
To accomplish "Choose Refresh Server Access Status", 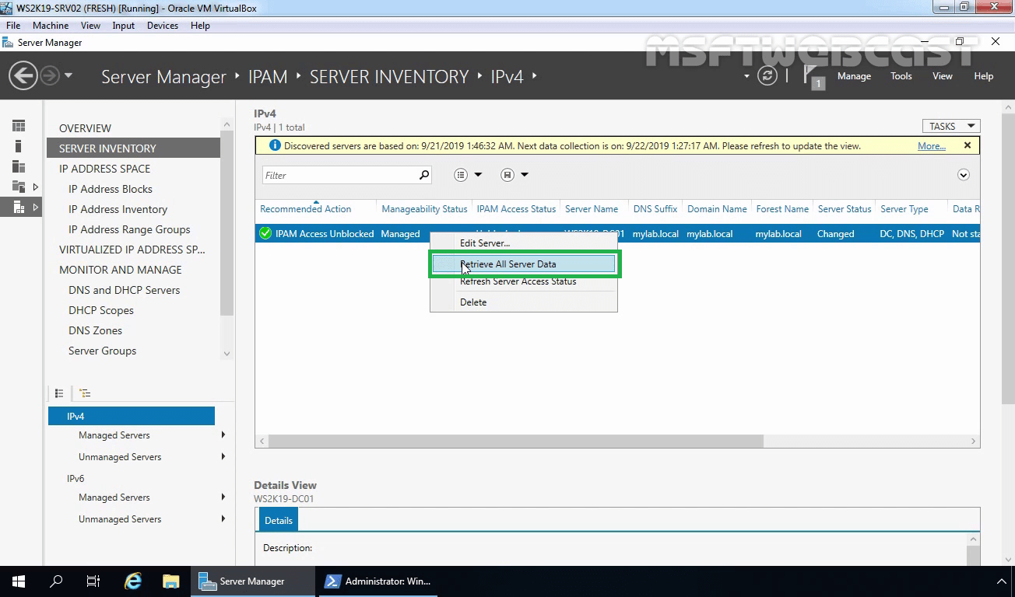I will pos(524,281).
